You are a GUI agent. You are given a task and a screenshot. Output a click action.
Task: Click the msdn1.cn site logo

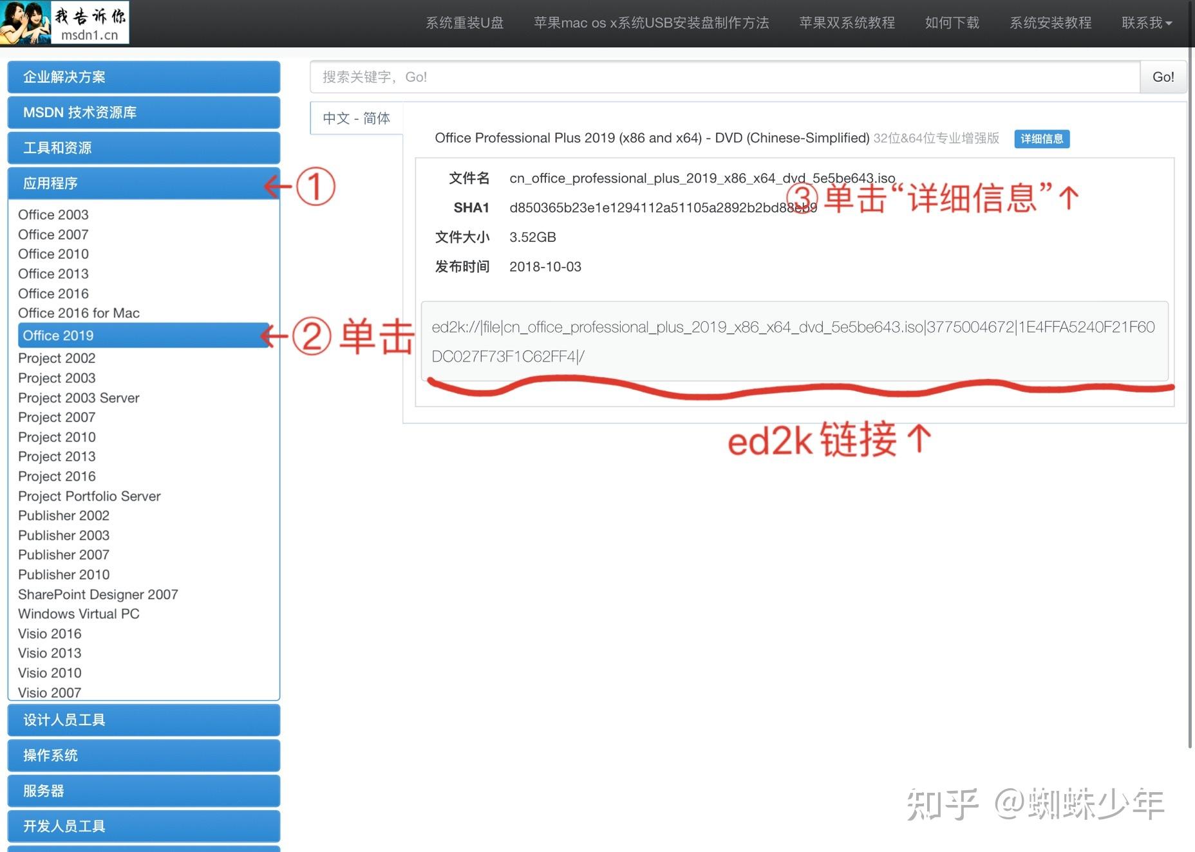pyautogui.click(x=64, y=23)
